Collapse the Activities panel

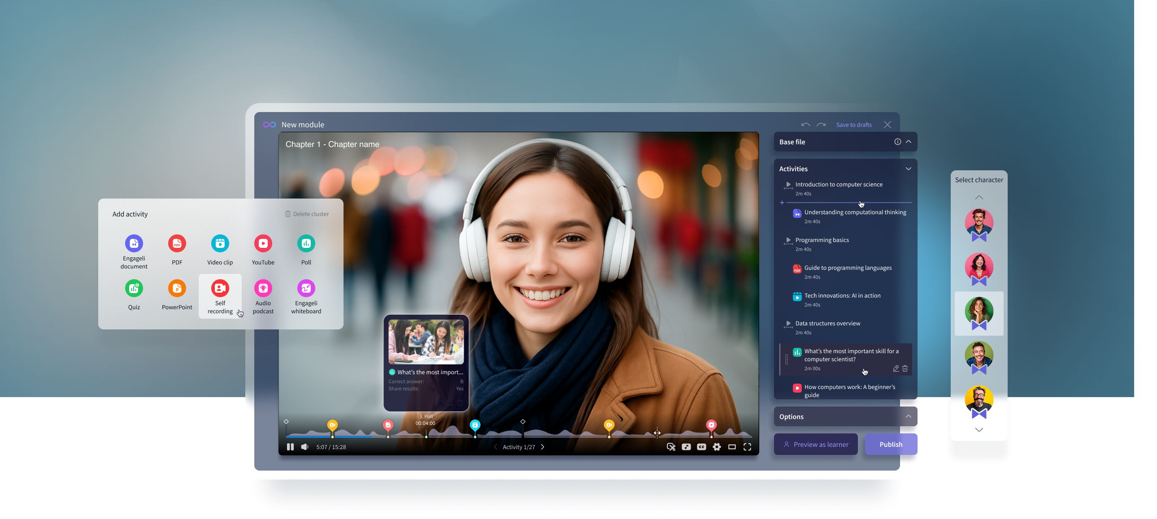(x=908, y=169)
